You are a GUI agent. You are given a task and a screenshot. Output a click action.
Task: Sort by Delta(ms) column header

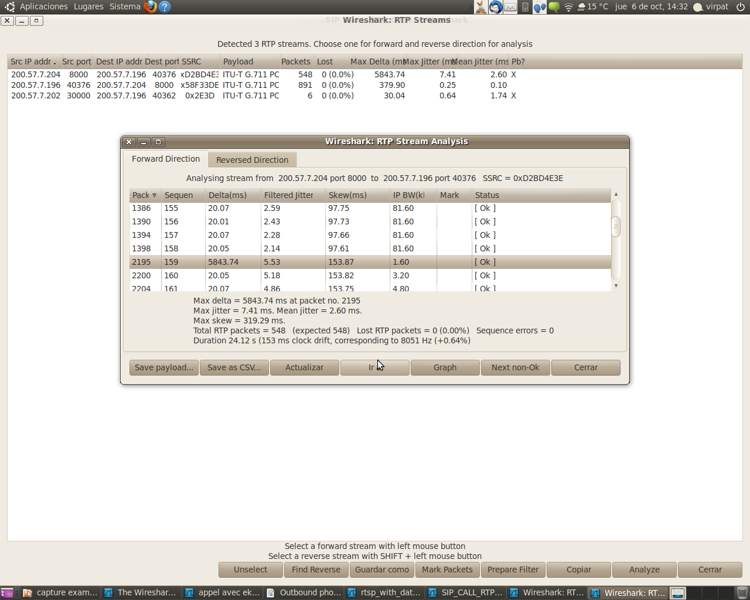233,195
